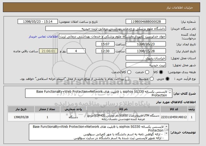Click the توضیحات خریدار text area
This screenshot has height=146, width=206.
click(x=99, y=132)
